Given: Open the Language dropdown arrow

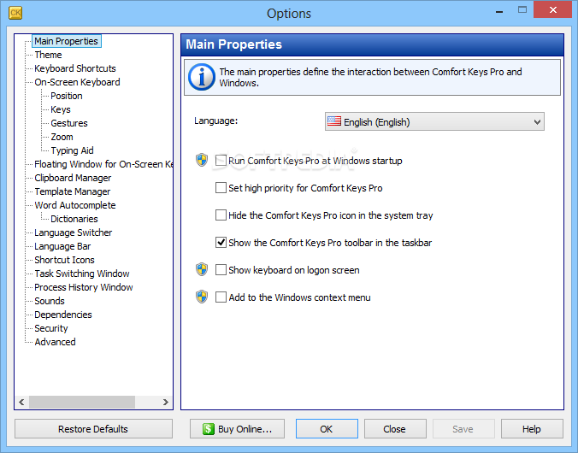Looking at the screenshot, I should (537, 121).
